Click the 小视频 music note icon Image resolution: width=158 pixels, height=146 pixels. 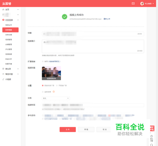click(x=3, y=79)
